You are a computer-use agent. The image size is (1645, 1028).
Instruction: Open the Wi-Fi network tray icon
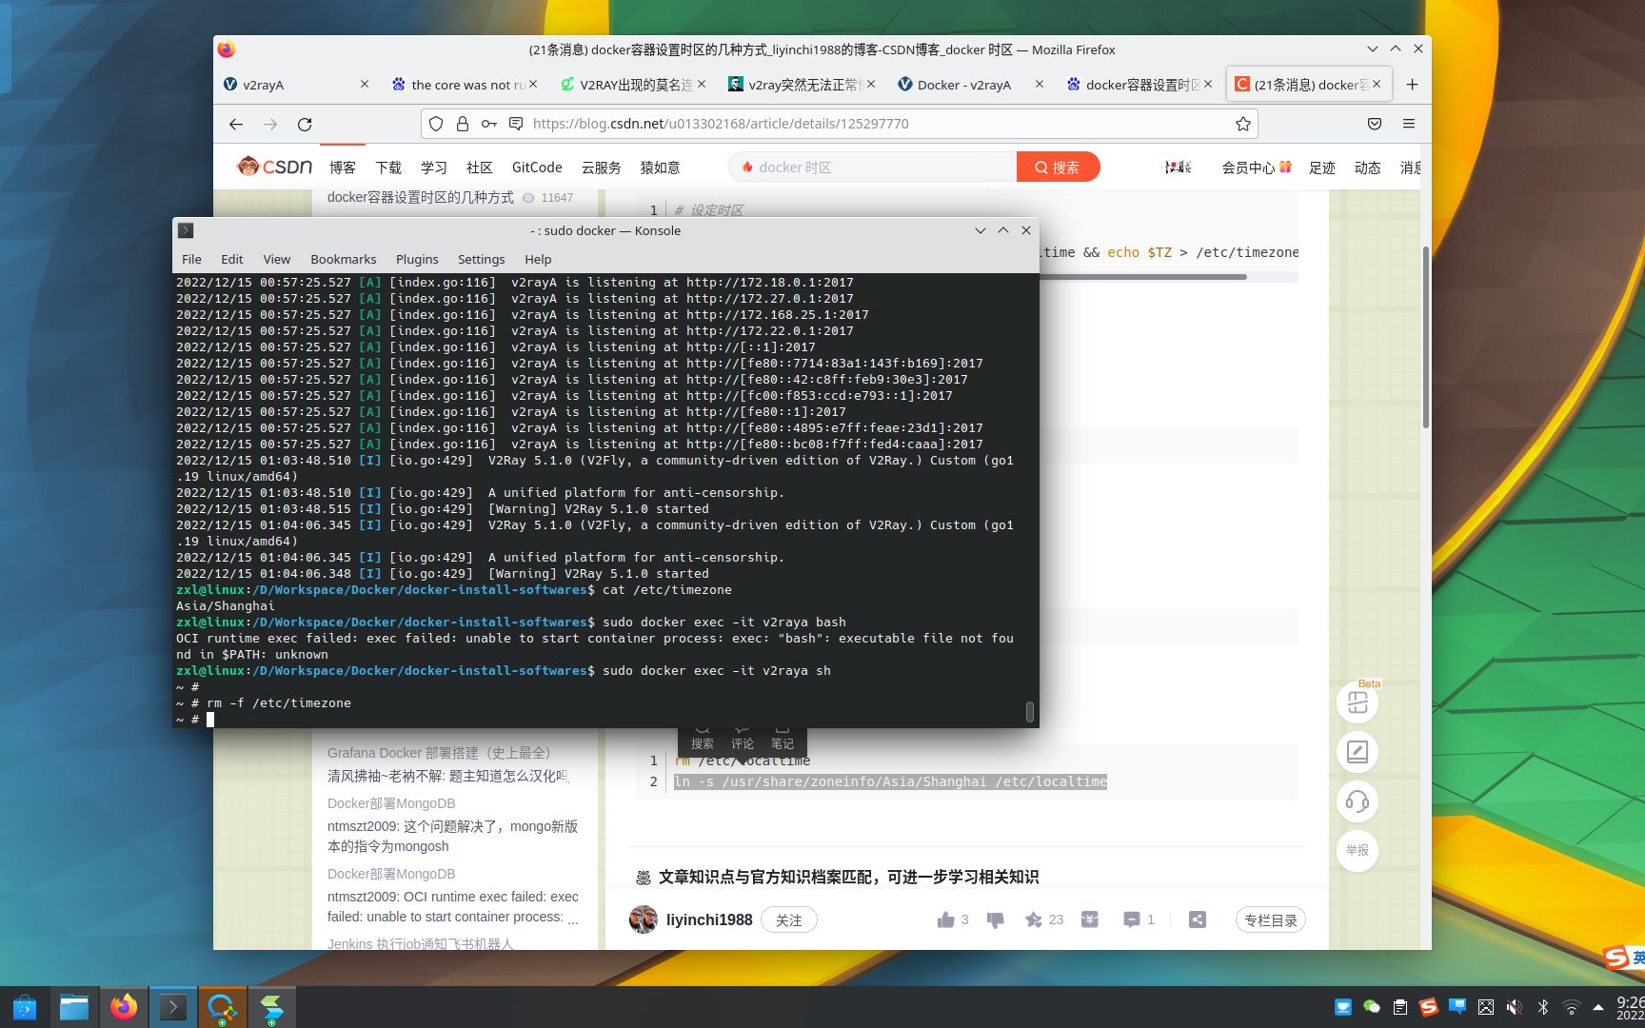click(x=1572, y=1007)
